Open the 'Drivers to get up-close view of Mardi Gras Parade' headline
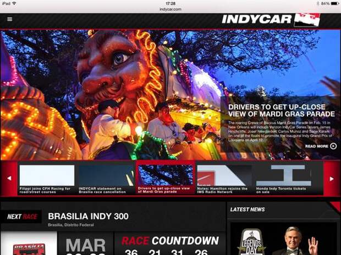 282,110
